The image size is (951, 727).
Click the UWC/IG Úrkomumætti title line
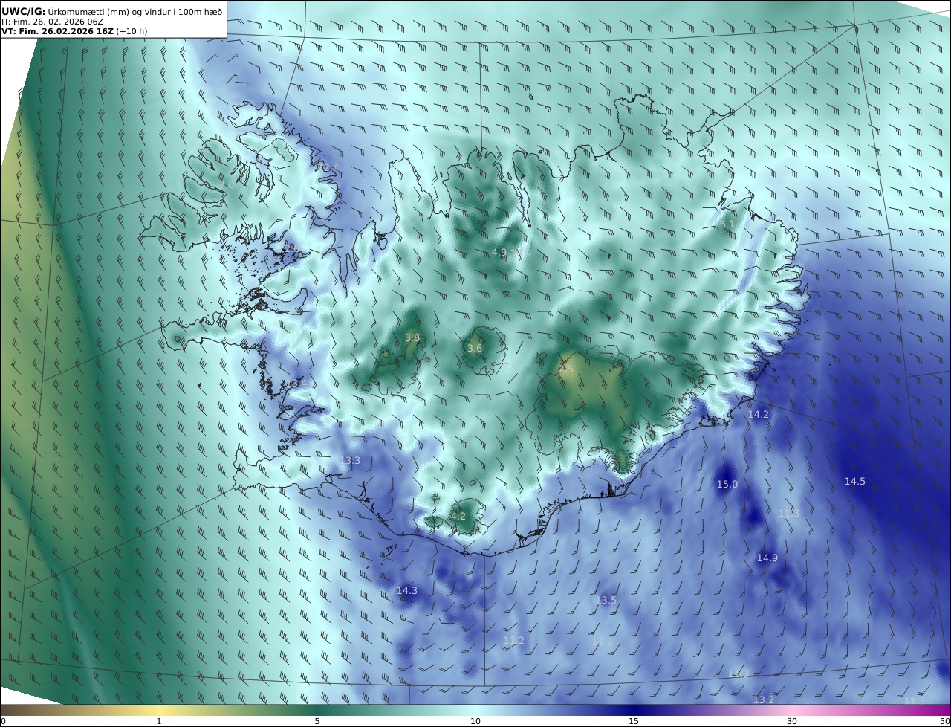pyautogui.click(x=111, y=11)
